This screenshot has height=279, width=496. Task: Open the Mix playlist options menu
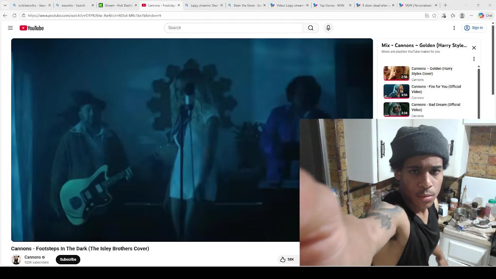coord(474,59)
